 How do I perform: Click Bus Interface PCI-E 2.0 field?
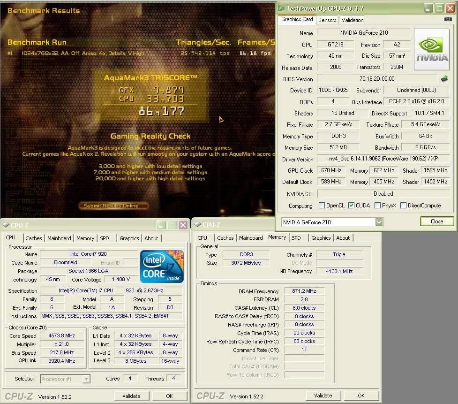point(417,101)
